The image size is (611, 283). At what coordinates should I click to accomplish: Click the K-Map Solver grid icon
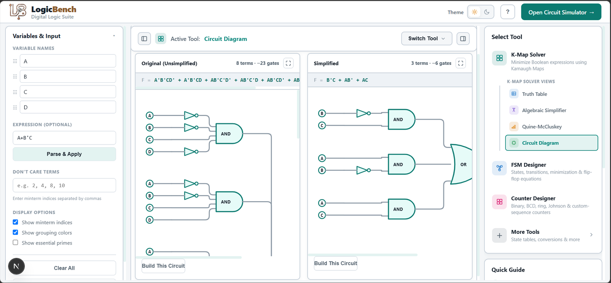[x=499, y=58]
